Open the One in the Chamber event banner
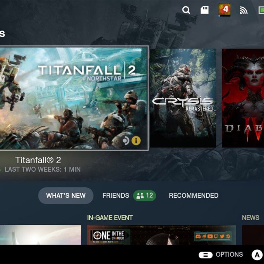The height and width of the screenshot is (264, 264). (162, 235)
